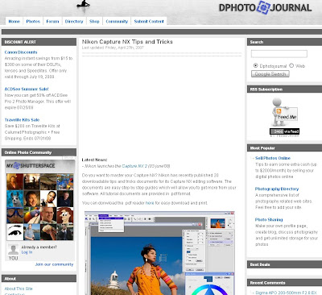Click the feed reader count badge

click(284, 131)
